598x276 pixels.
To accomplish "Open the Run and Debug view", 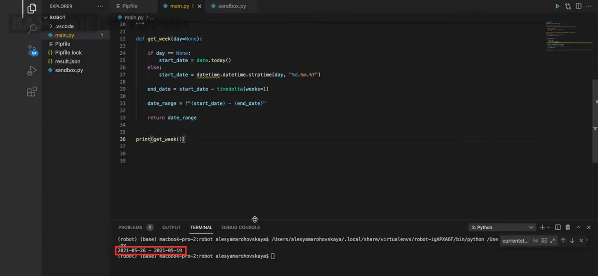I will coord(31,71).
